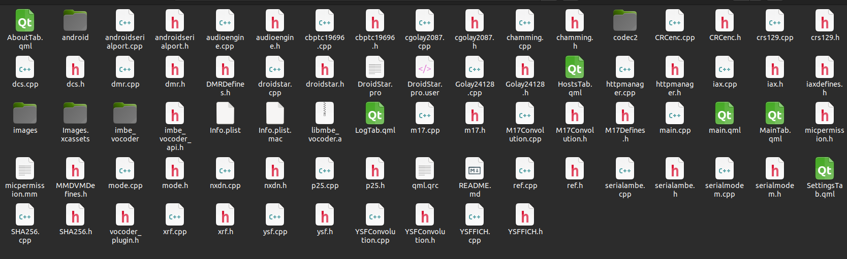847x259 pixels.
Task: Click the YSFFICH.cpp source file
Action: pos(475,216)
